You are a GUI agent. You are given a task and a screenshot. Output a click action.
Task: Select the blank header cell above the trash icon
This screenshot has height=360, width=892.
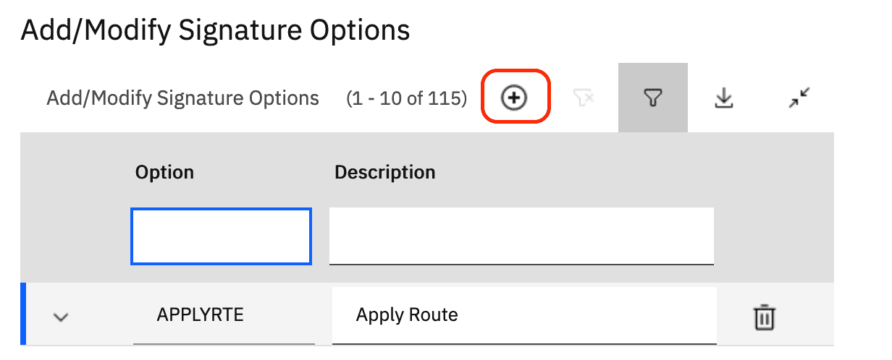point(775,173)
